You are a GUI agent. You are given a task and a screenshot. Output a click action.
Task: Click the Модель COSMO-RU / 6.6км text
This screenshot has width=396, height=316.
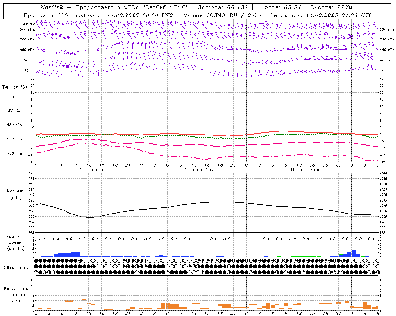pyautogui.click(x=223, y=15)
